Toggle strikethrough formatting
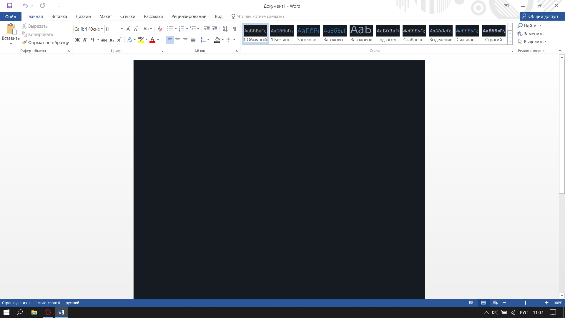 [x=104, y=40]
